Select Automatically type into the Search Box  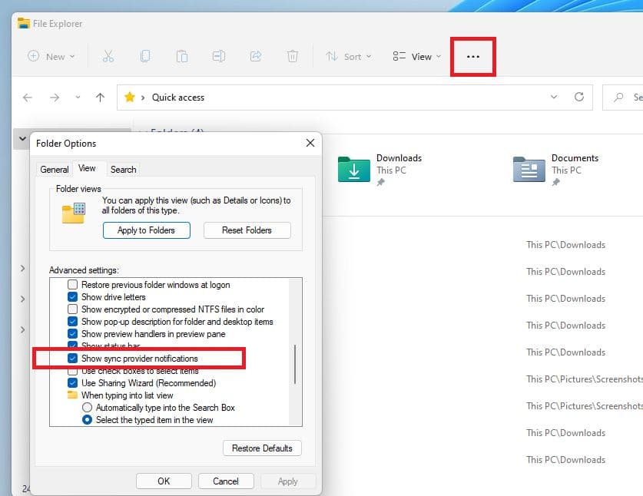[88, 408]
